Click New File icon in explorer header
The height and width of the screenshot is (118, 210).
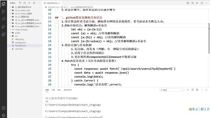(x=20, y=3)
